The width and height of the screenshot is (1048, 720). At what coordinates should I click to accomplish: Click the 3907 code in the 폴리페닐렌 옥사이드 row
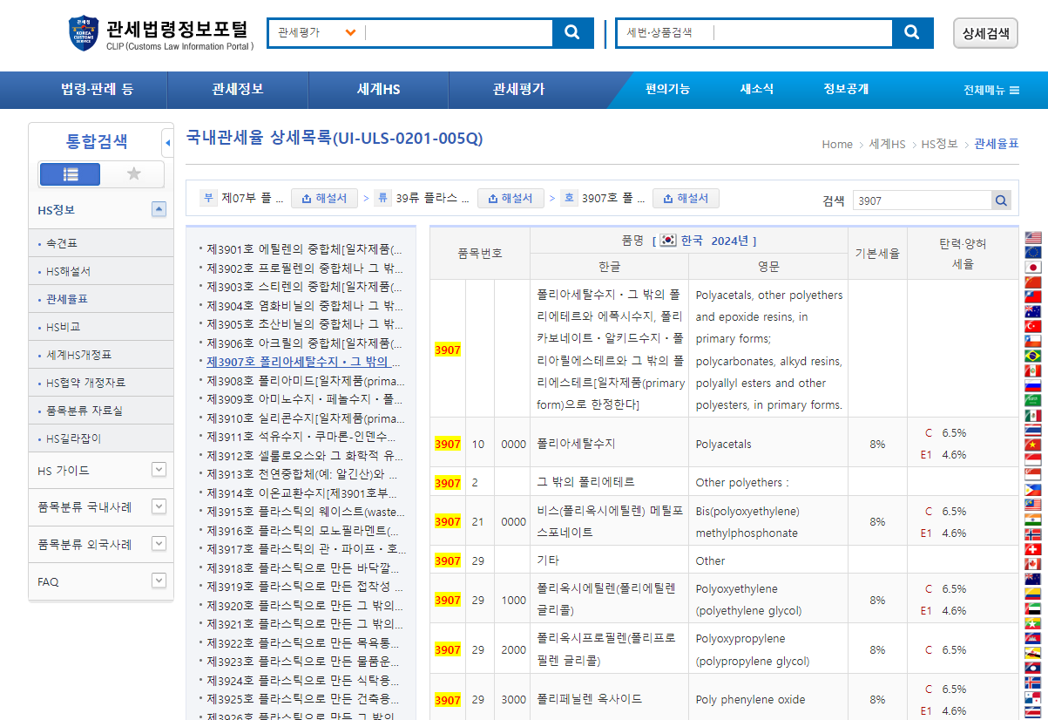[x=448, y=700]
